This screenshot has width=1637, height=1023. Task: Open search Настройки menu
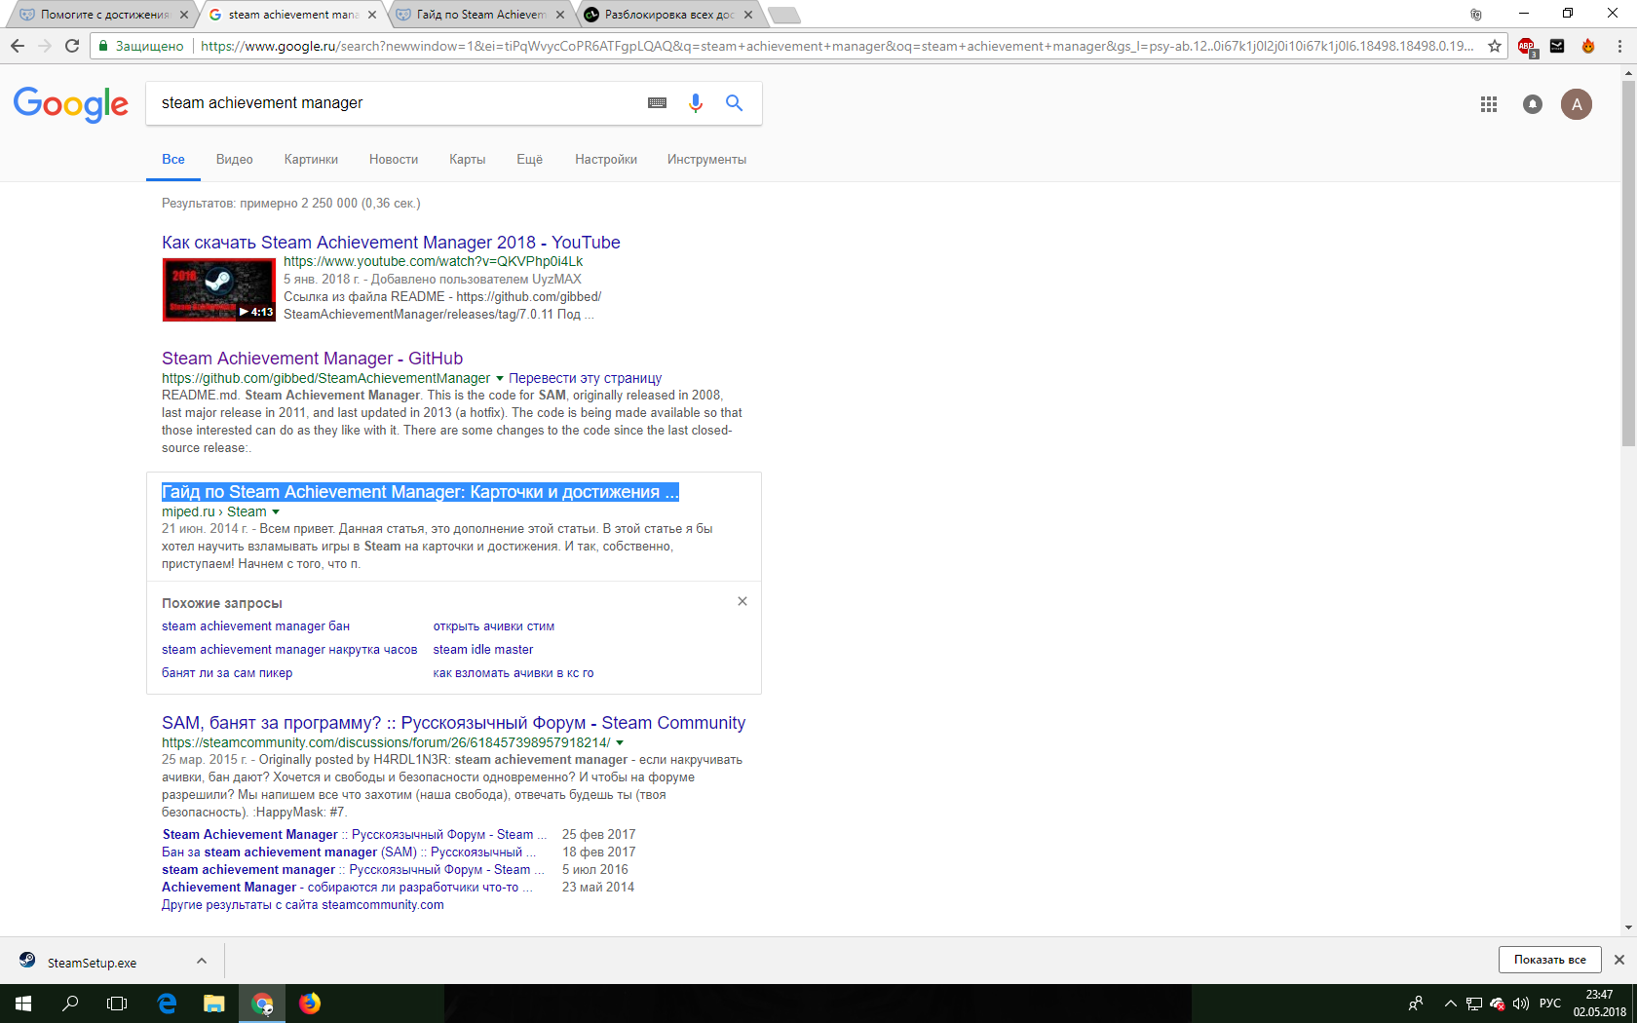tap(606, 159)
